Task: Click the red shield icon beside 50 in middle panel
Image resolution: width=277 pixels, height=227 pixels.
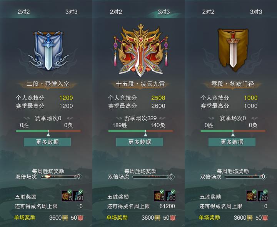Action: coord(173,218)
